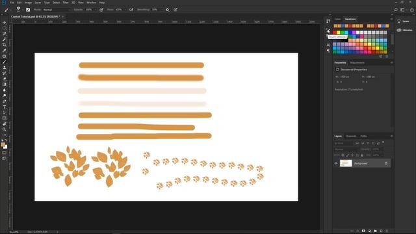Delete layer using Layers trash icon

click(x=387, y=231)
